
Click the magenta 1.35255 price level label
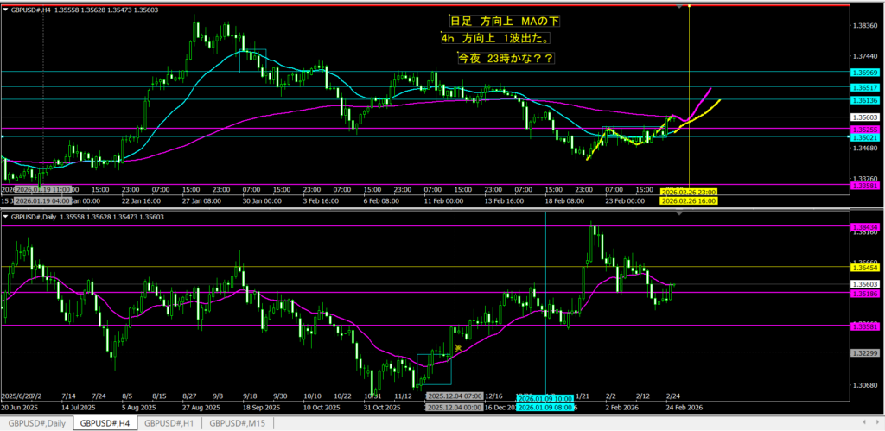coord(863,129)
